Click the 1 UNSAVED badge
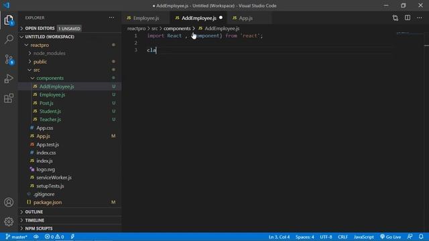 (69, 28)
